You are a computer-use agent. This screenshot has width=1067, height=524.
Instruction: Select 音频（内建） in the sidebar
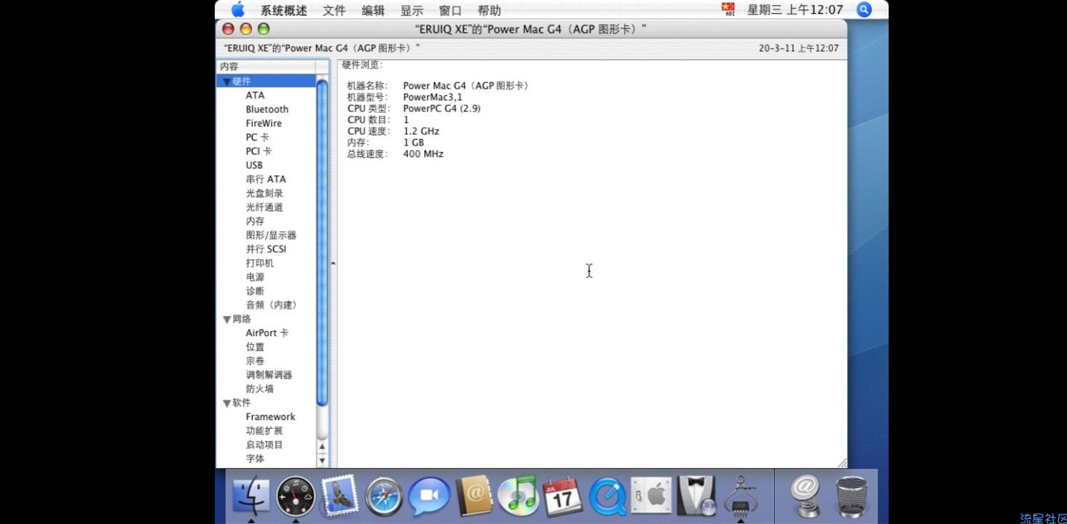point(273,305)
